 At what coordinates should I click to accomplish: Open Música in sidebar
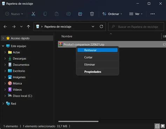click(17, 83)
